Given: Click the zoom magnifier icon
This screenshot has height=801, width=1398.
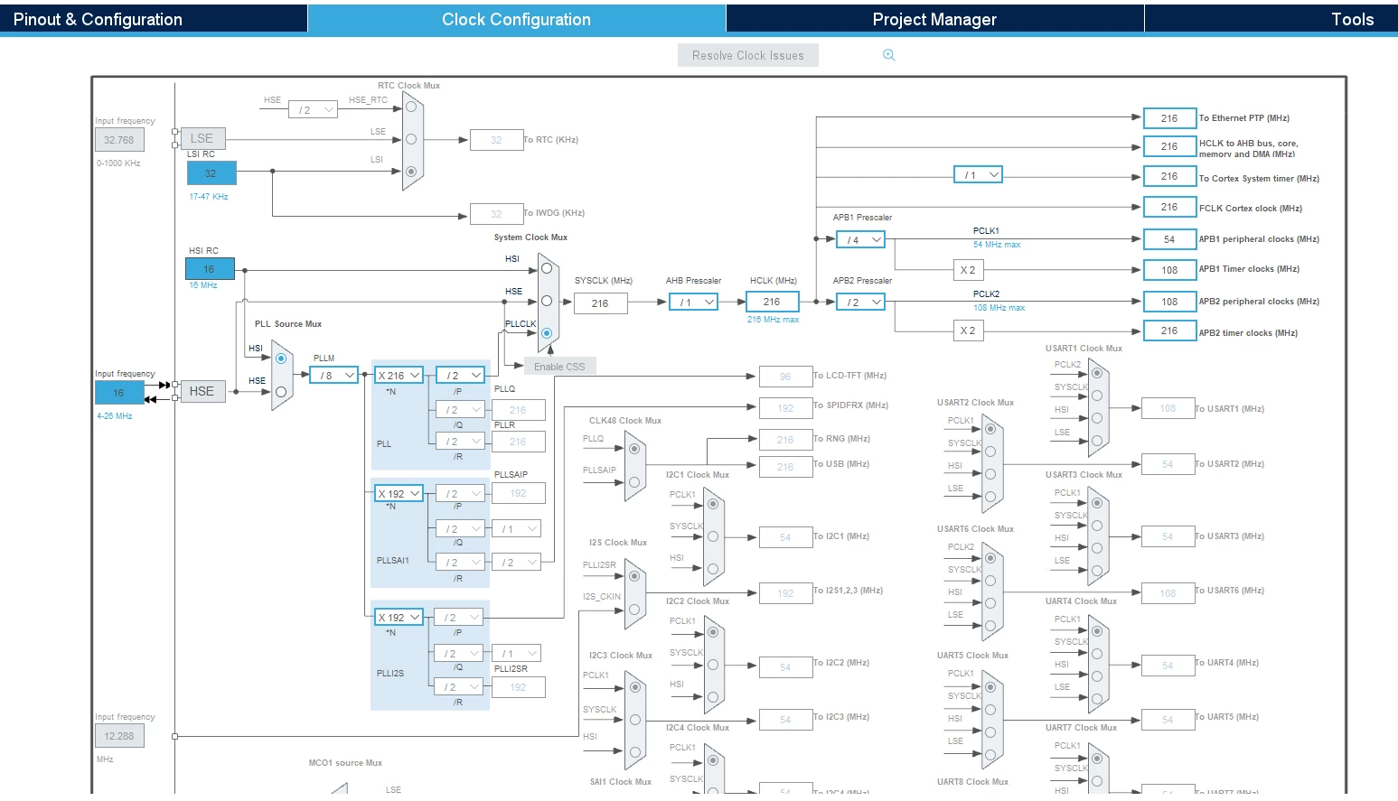Looking at the screenshot, I should coord(889,55).
